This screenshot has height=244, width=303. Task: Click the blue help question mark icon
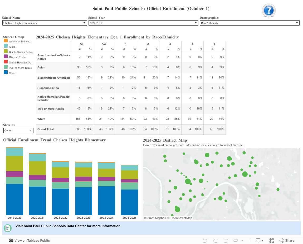[x=269, y=11]
